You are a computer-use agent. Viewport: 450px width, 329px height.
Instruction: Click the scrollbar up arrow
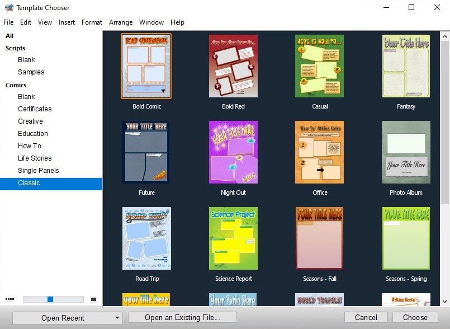[444, 36]
